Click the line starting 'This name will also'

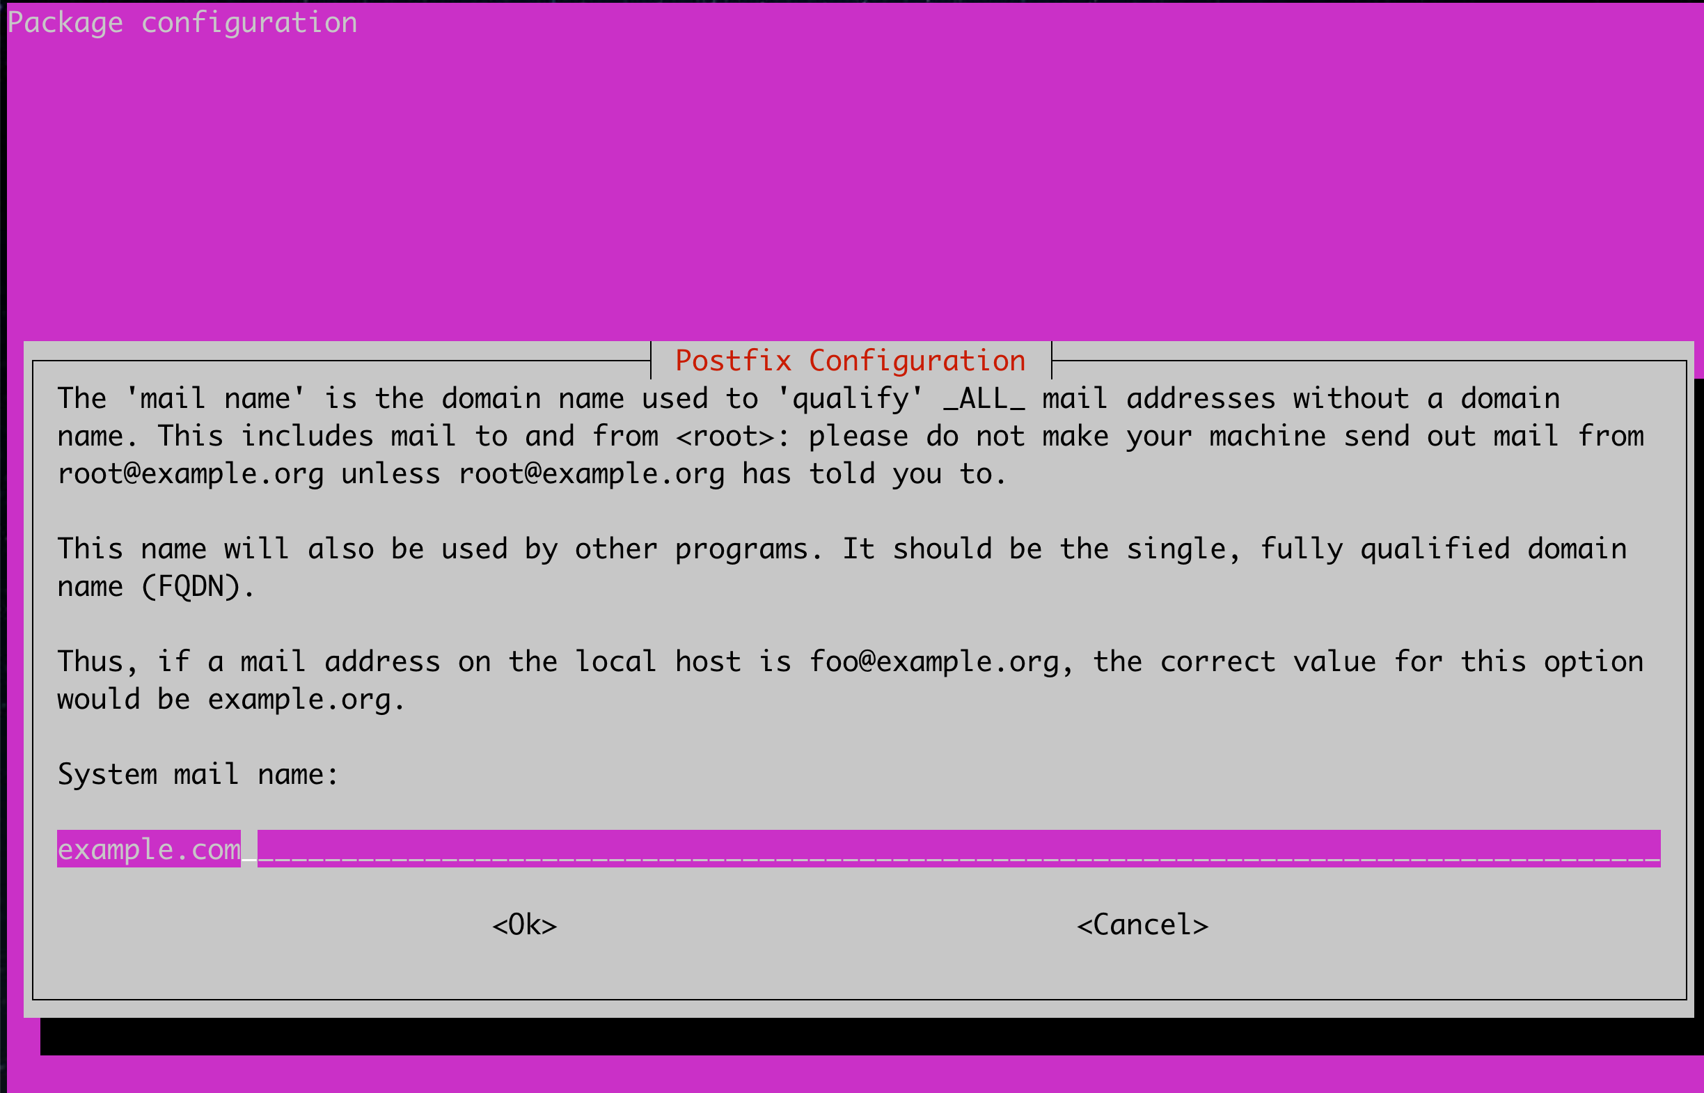coord(842,549)
